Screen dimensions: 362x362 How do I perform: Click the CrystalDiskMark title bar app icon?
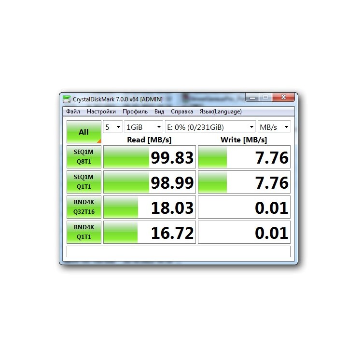tap(67, 99)
